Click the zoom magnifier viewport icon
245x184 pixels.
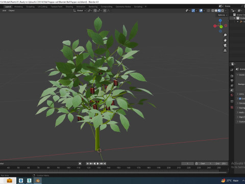click(x=225, y=35)
